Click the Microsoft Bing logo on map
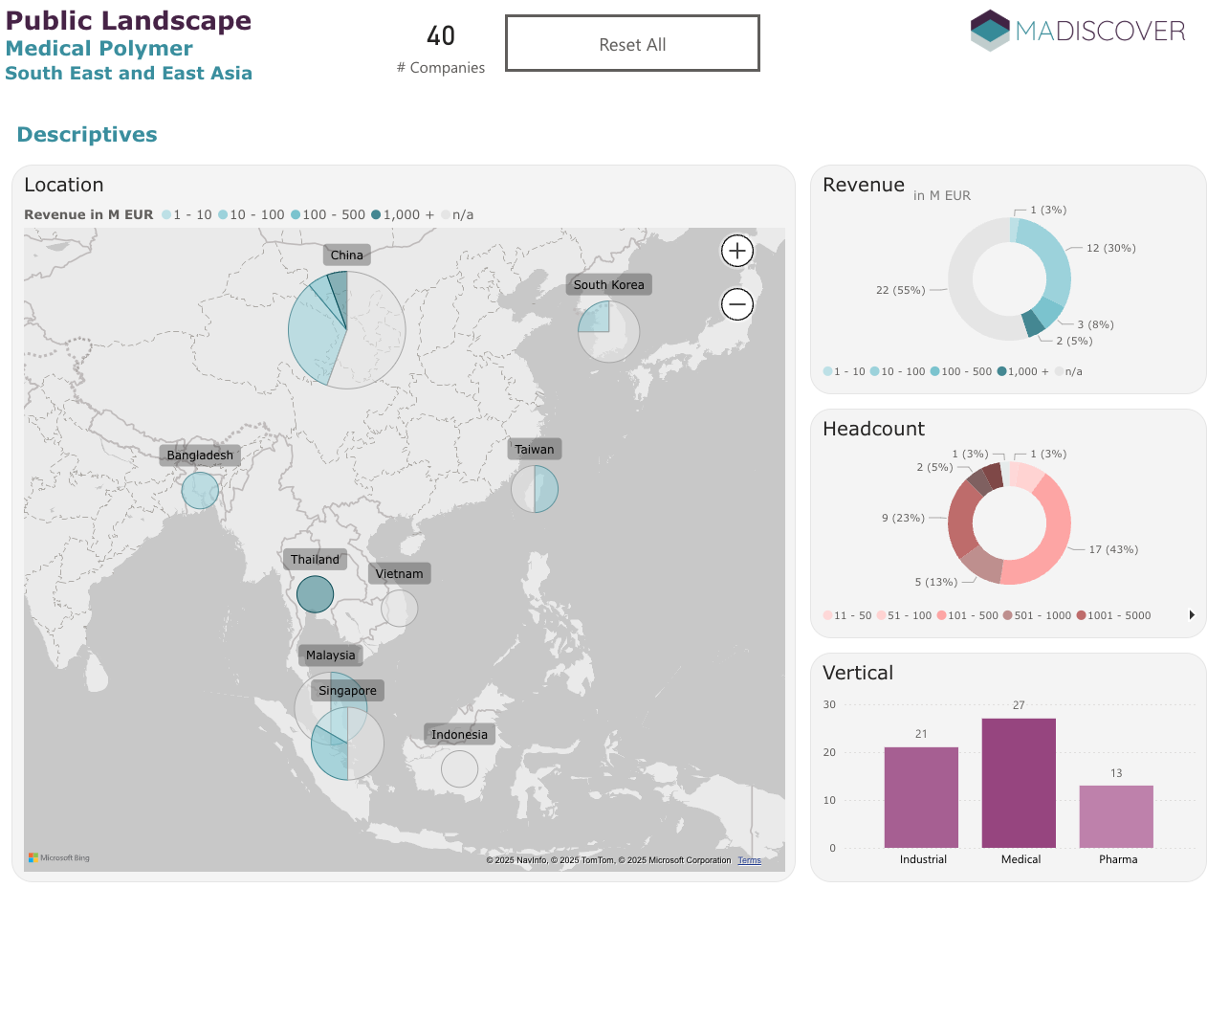The width and height of the screenshot is (1229, 1022). click(x=59, y=858)
